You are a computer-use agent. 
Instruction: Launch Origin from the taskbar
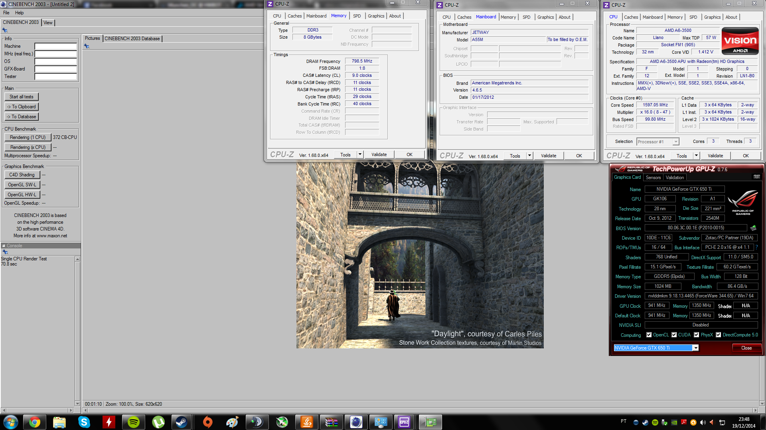tap(208, 422)
